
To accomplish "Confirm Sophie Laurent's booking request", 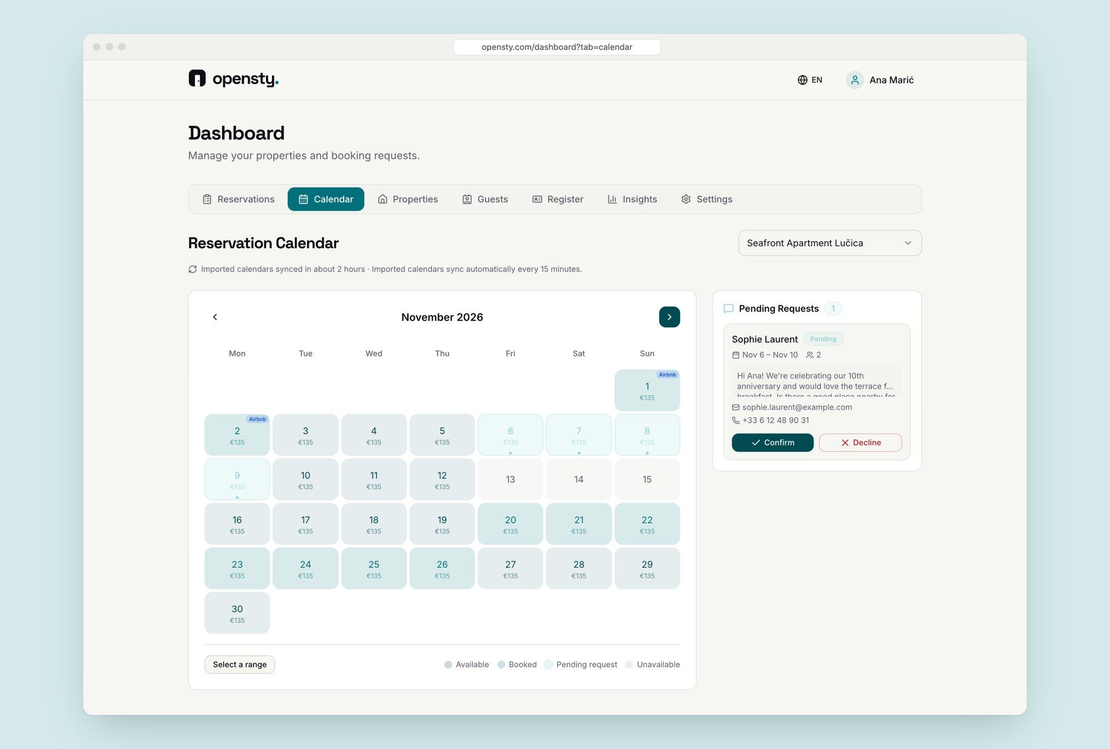I will [x=773, y=443].
